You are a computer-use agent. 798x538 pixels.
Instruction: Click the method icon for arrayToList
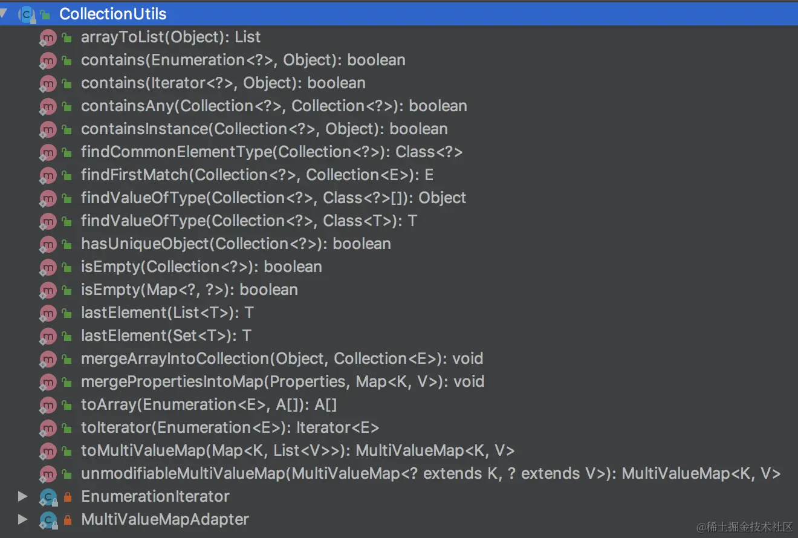click(x=48, y=37)
